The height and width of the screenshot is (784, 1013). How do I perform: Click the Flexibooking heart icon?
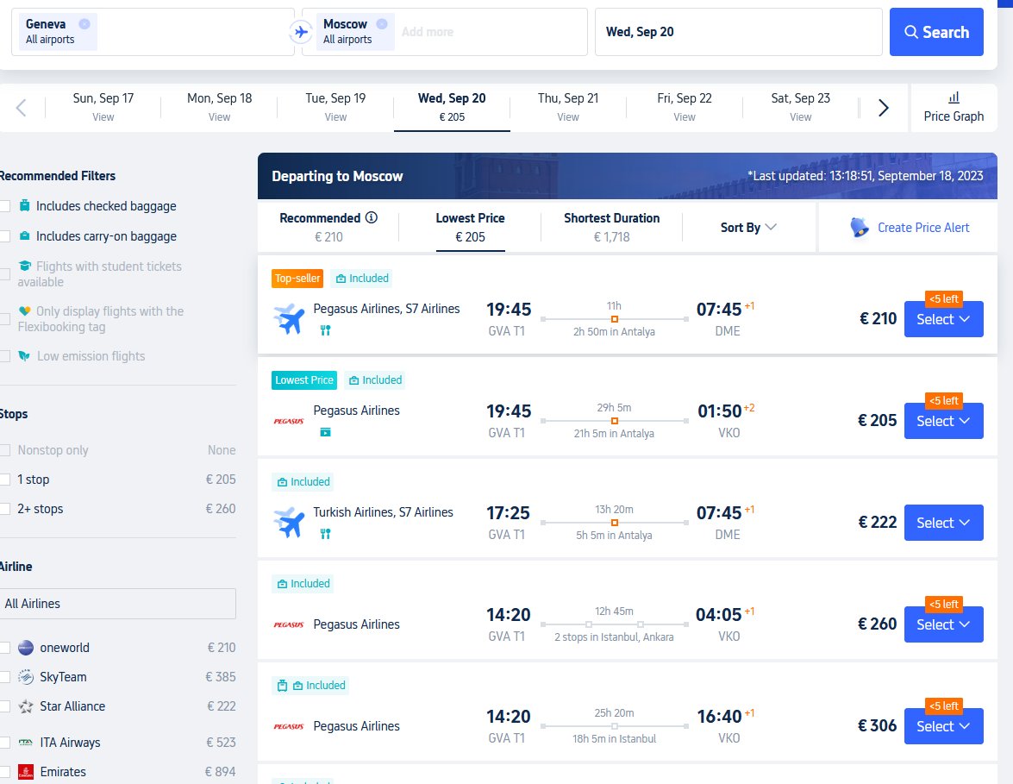(x=24, y=310)
